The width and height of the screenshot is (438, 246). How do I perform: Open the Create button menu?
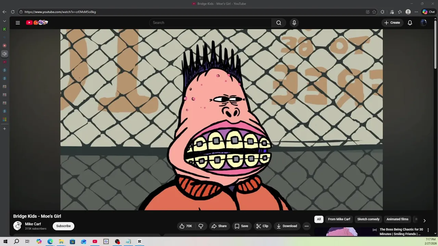tap(392, 23)
